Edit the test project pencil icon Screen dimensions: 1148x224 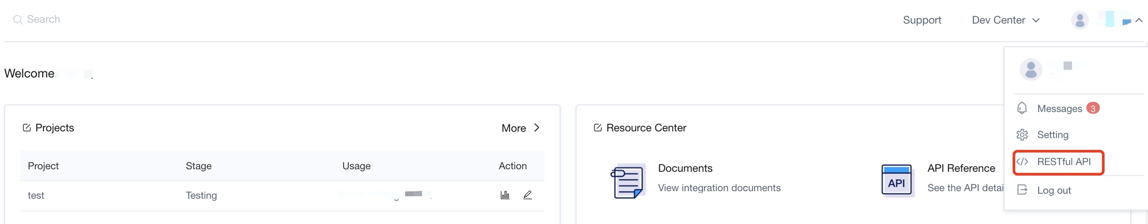pyautogui.click(x=527, y=195)
